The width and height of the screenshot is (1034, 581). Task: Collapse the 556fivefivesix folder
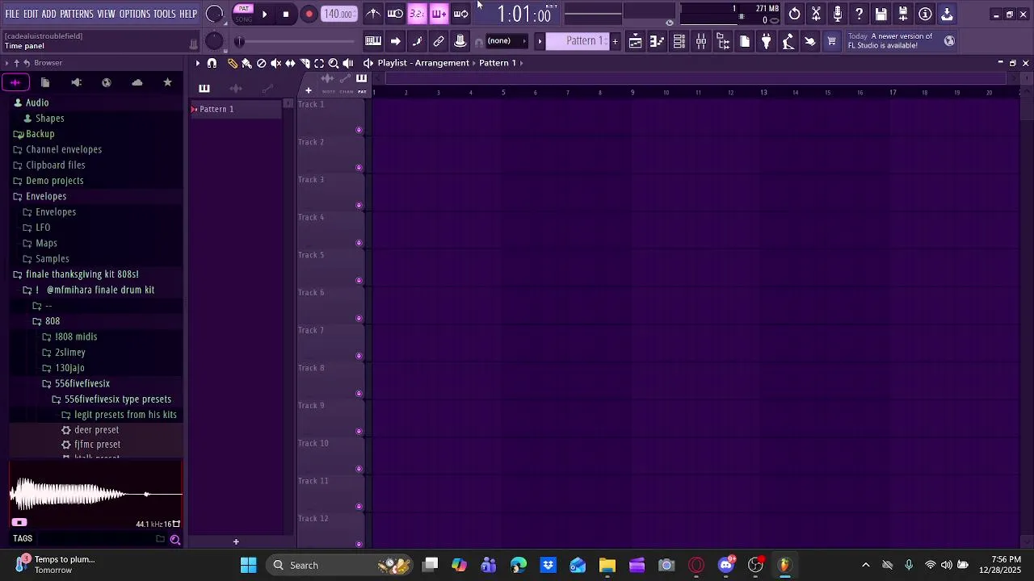(x=75, y=383)
